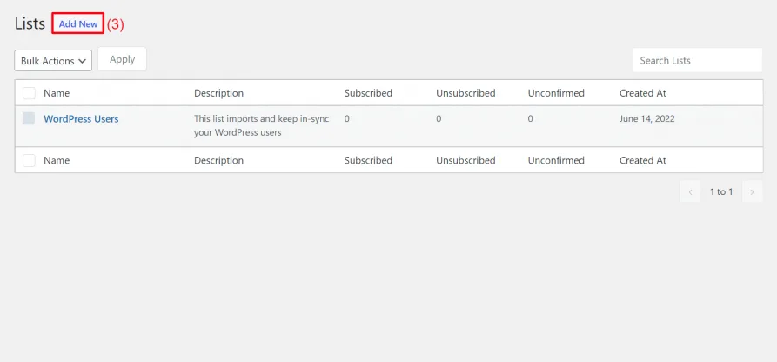Click Description column header at top
Viewport: 777px width, 362px height.
coord(218,93)
